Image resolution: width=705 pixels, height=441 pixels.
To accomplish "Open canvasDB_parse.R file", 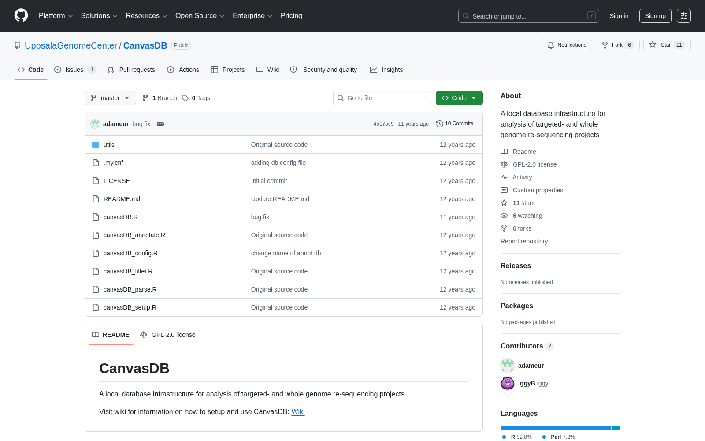I will point(130,289).
